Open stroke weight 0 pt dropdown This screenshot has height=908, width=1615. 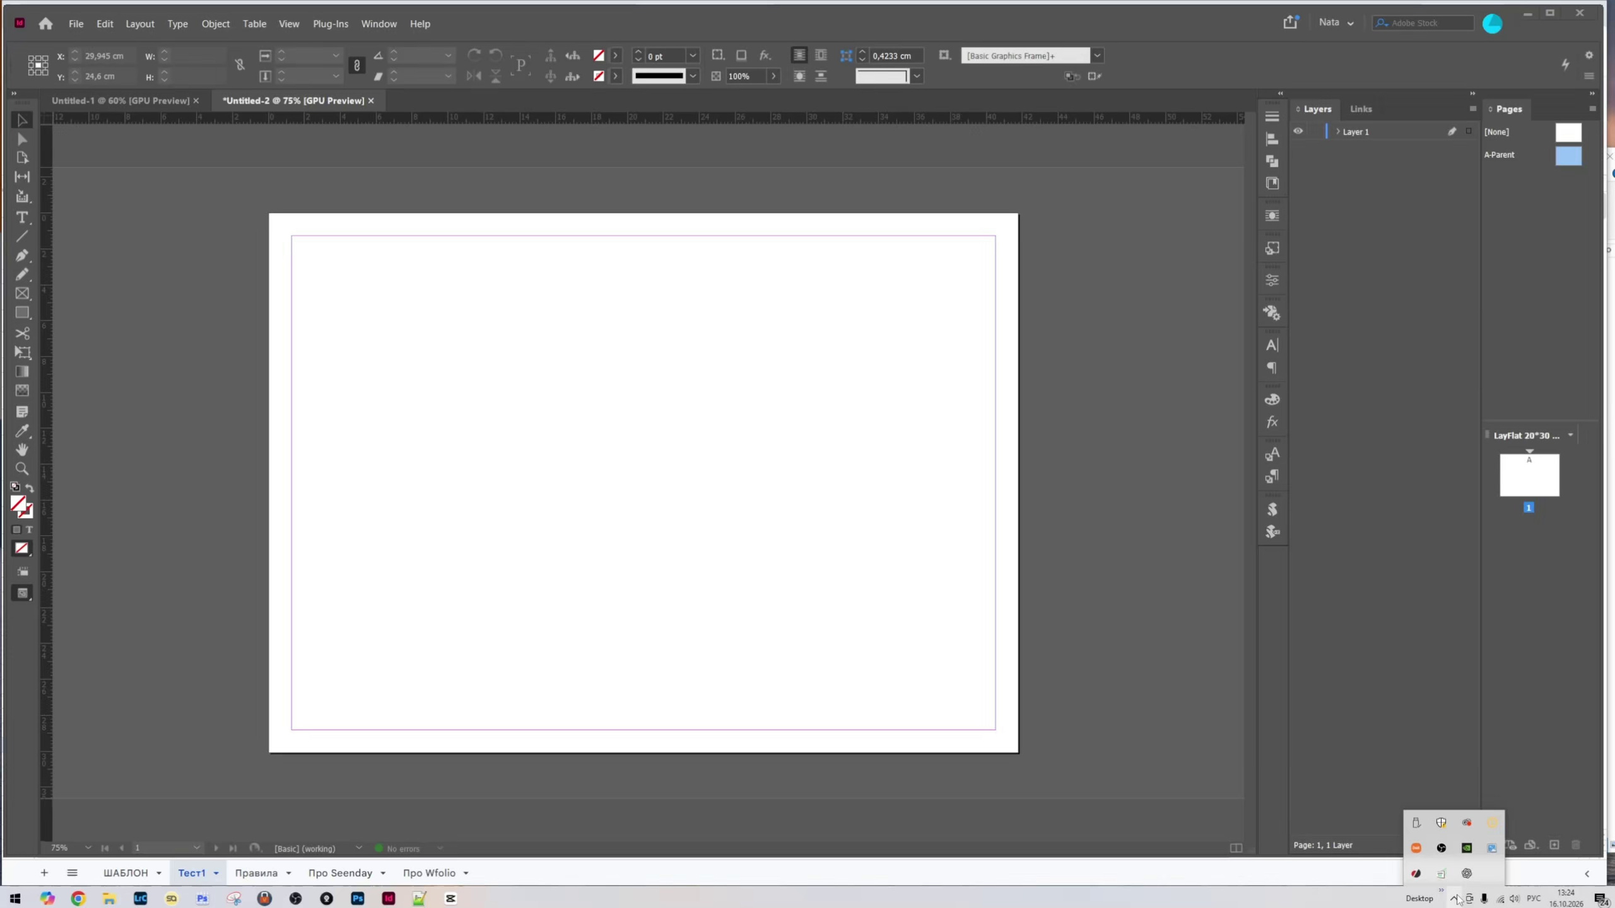point(693,55)
